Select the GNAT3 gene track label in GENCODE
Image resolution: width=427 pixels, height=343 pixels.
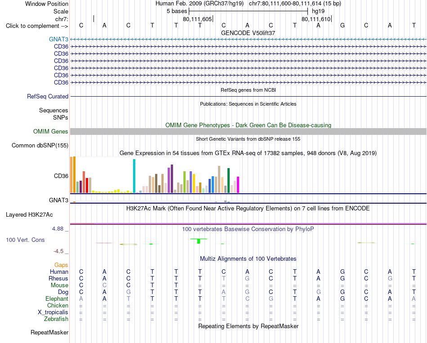[x=58, y=39]
